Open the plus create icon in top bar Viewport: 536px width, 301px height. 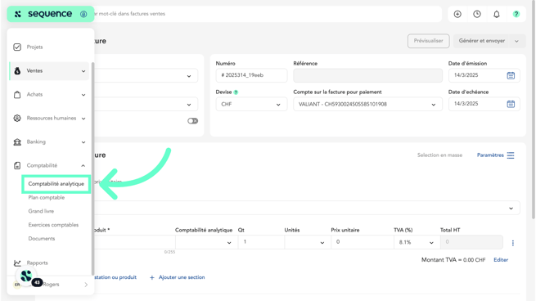click(x=457, y=14)
